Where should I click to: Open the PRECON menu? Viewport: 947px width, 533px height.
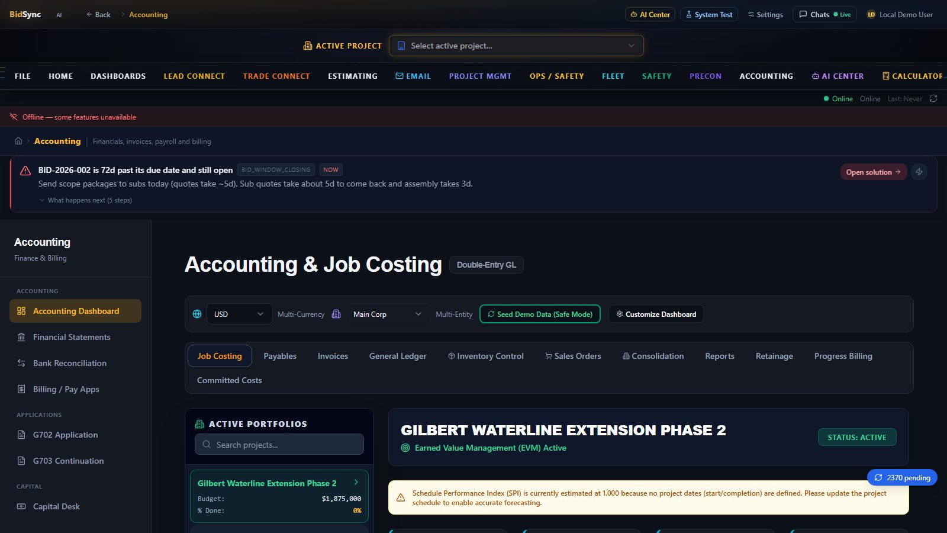click(706, 76)
